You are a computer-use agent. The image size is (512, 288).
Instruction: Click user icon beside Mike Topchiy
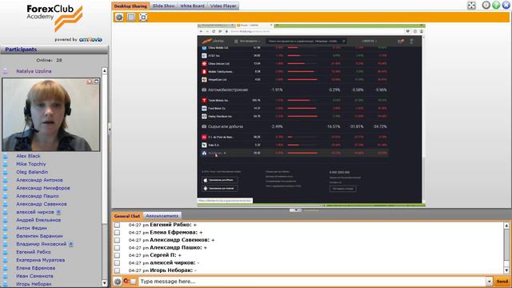pos(6,164)
